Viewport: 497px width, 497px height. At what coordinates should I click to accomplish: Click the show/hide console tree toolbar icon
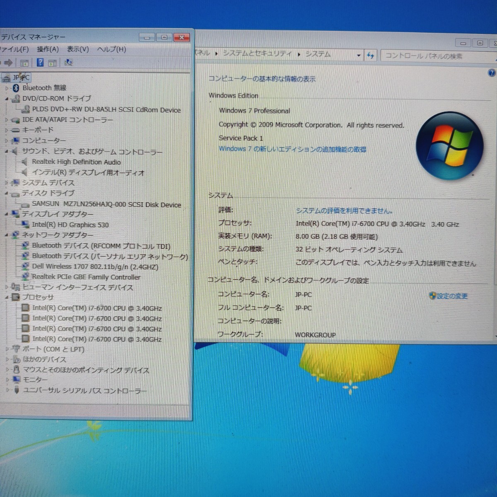(24, 63)
